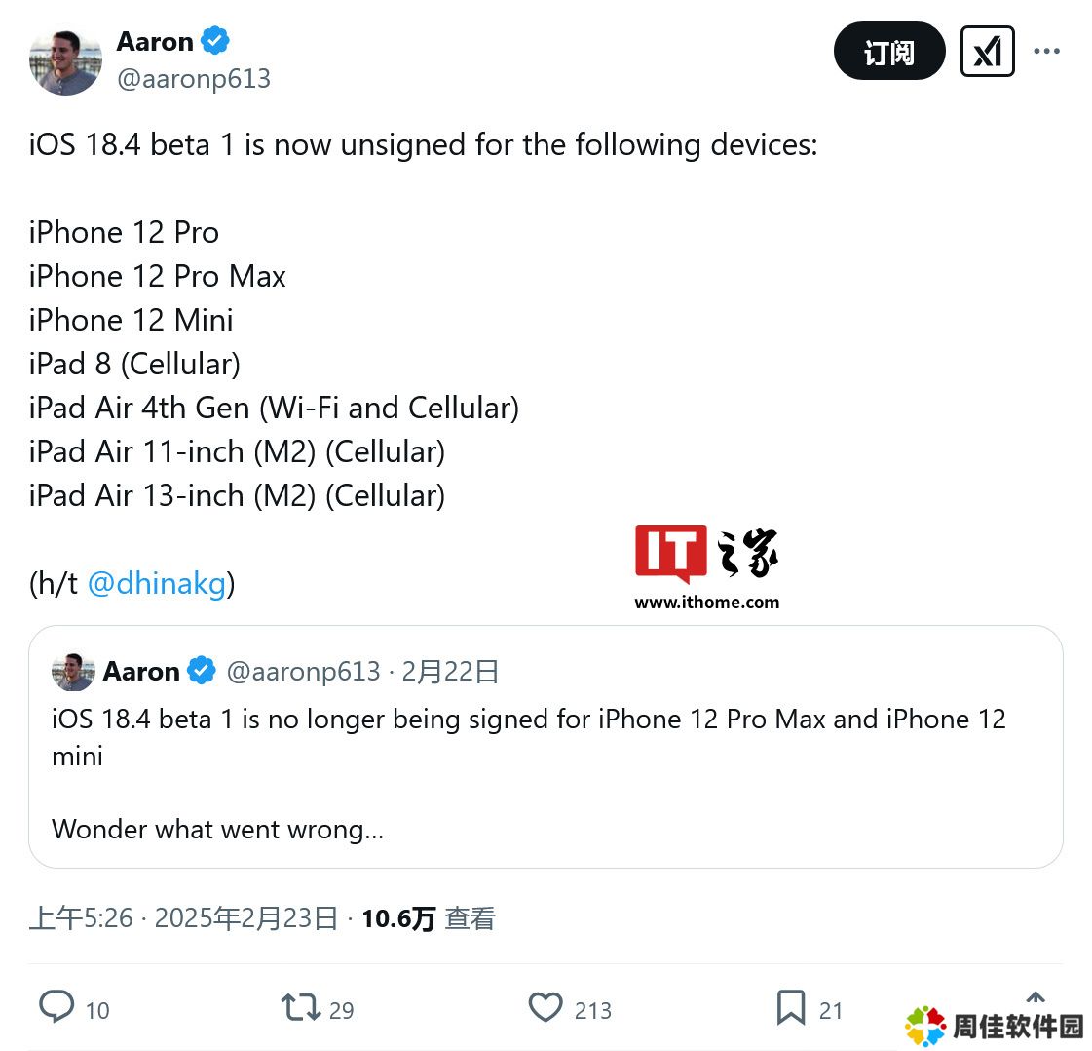Click the Aaron display name at top
1092x1051 pixels.
click(155, 42)
